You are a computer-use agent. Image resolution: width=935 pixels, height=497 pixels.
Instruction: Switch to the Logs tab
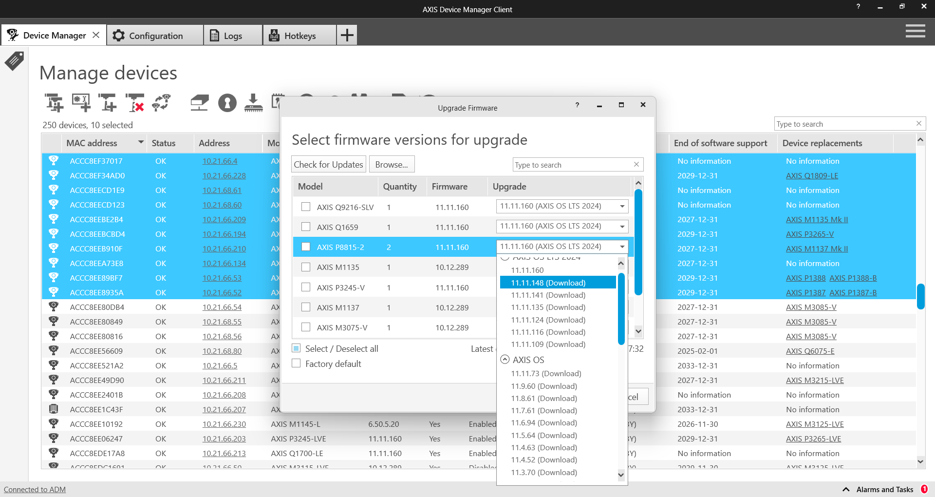(x=233, y=35)
